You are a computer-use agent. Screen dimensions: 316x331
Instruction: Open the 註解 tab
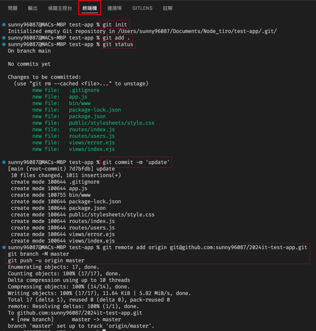point(168,8)
